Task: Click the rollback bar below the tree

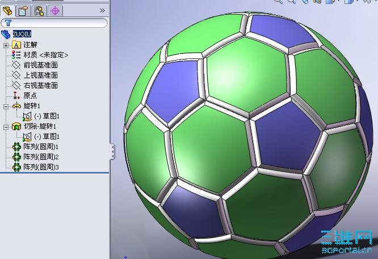Action: (54, 173)
